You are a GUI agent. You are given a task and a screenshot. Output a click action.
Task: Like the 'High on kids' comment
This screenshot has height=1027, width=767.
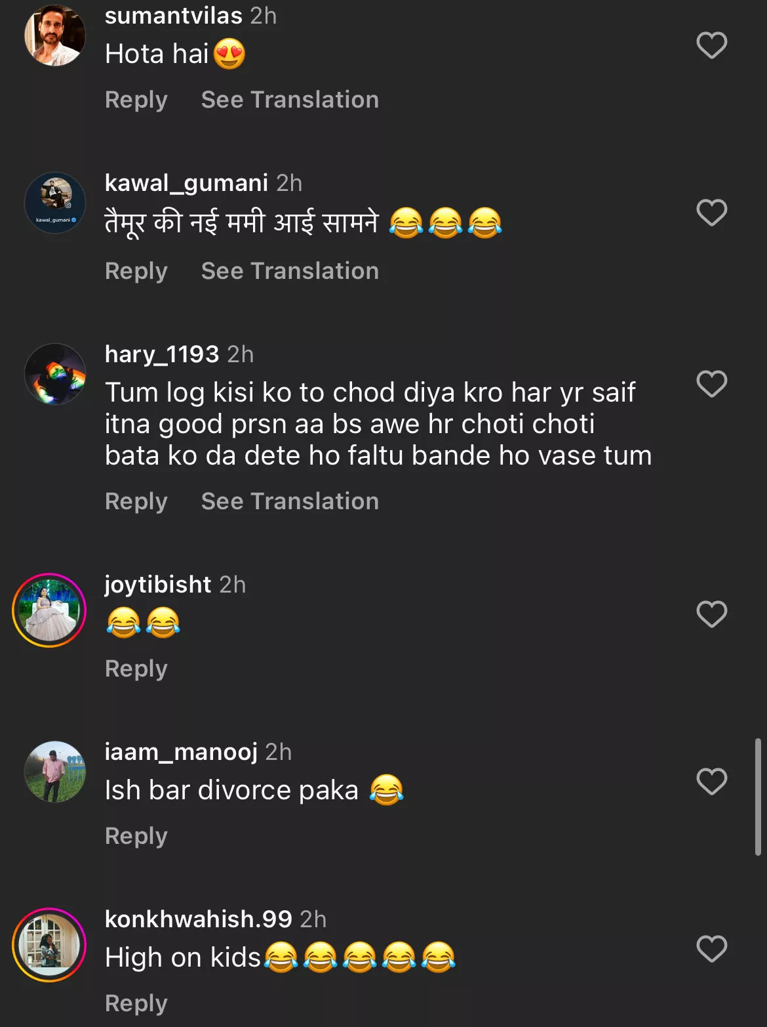click(x=711, y=949)
